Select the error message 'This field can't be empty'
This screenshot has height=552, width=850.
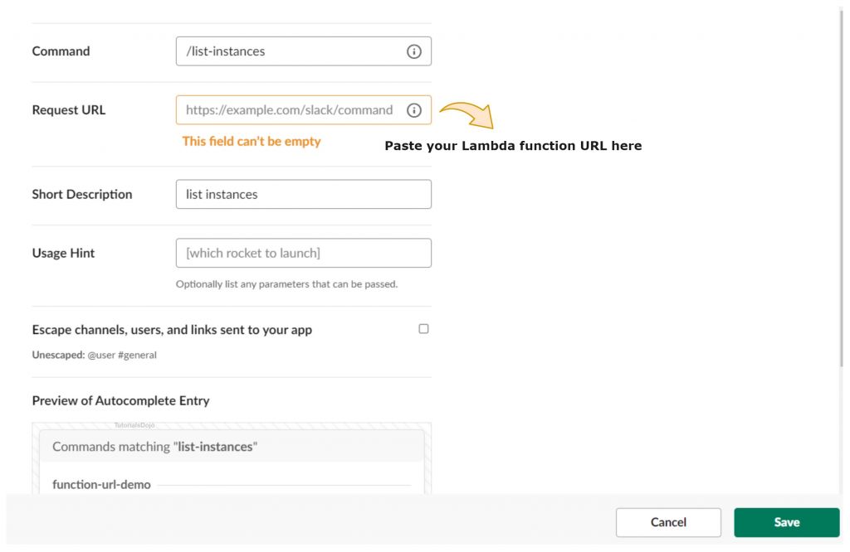(251, 141)
